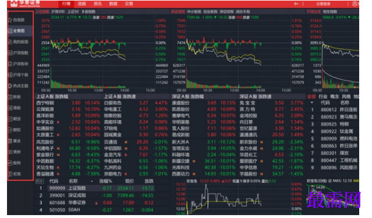This screenshot has width=372, height=218.
Task: Select 深证成指 chart tab
Action: [x=178, y=12]
